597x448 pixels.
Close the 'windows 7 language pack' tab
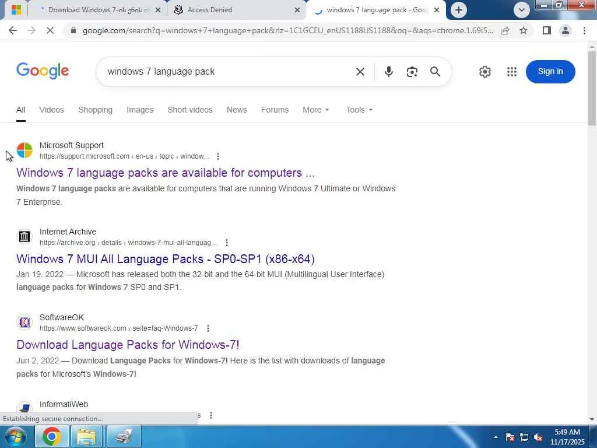coord(437,10)
